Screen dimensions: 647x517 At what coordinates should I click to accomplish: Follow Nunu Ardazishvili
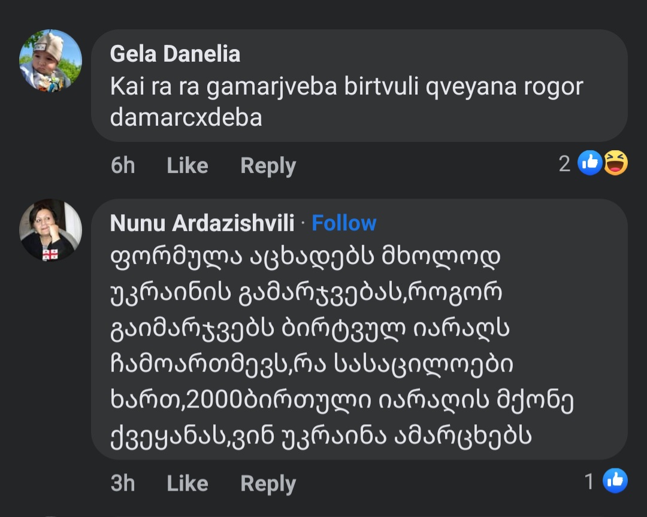pyautogui.click(x=344, y=223)
